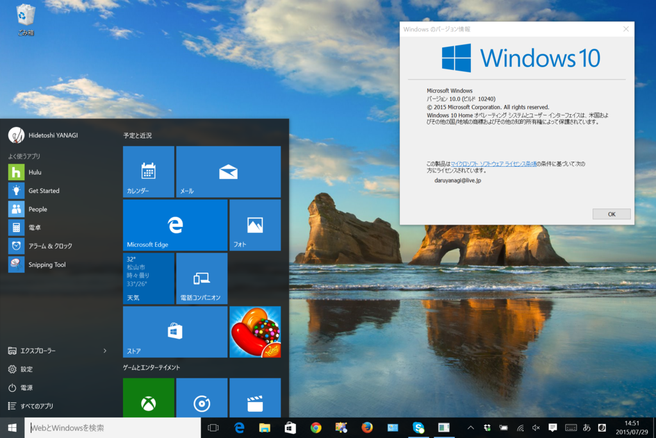Open the カレンダー tile
Image resolution: width=656 pixels, height=438 pixels.
149,172
